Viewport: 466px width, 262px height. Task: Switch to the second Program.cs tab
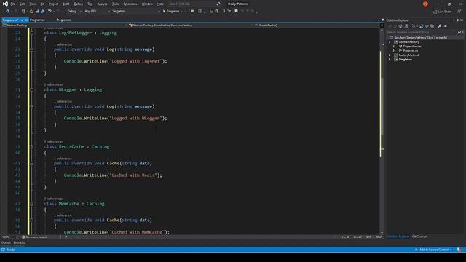(x=37, y=20)
